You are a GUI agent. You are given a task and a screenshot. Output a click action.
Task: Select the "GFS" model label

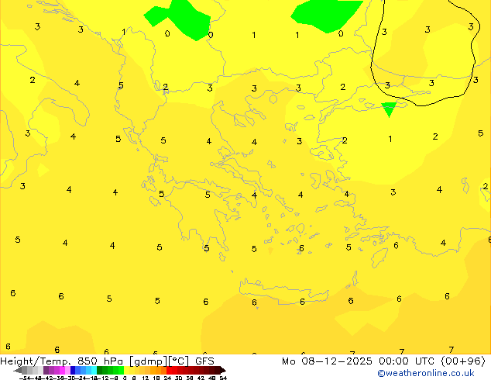(204, 361)
